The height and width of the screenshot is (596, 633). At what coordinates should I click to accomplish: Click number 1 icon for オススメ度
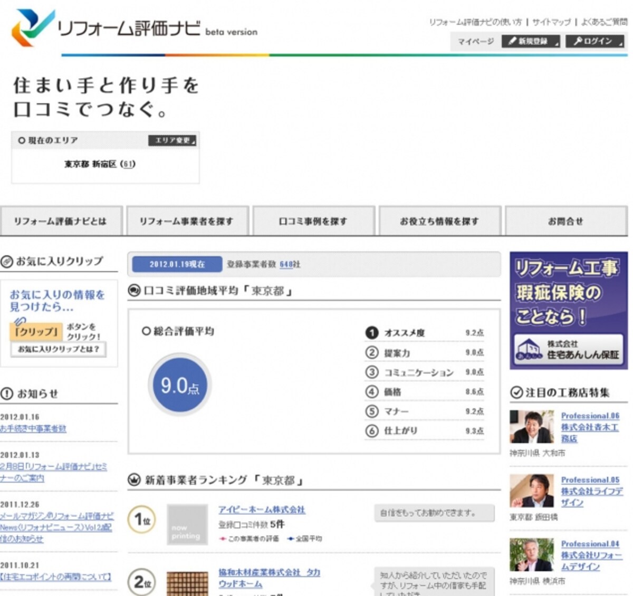372,333
